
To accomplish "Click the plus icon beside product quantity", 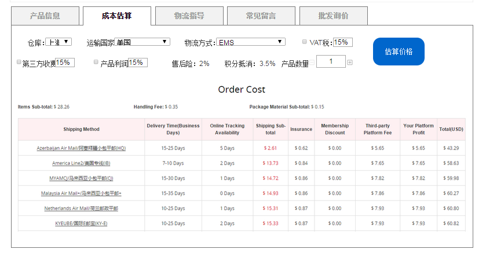I will click(x=350, y=63).
